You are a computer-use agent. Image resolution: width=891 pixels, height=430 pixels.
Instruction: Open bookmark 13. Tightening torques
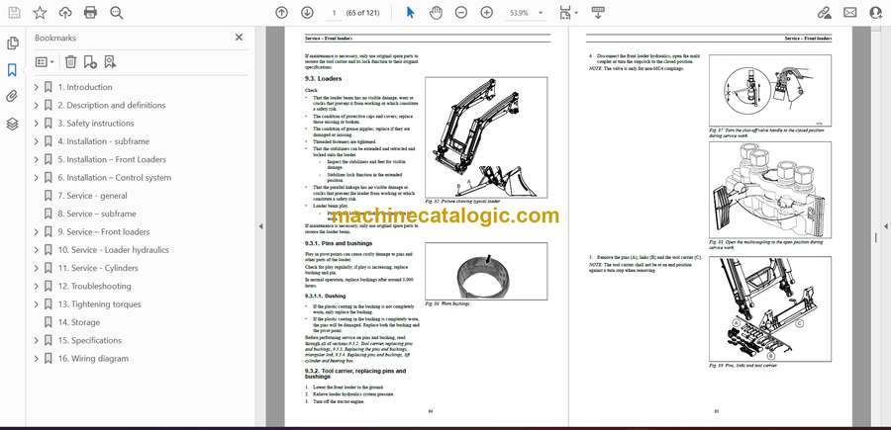click(x=99, y=304)
